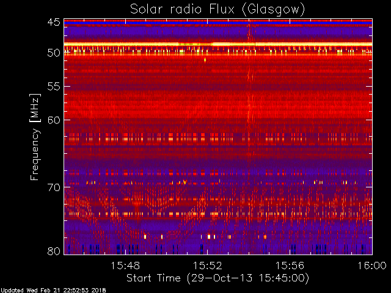Click the bright yellow band near 49 MHz

[218, 44]
